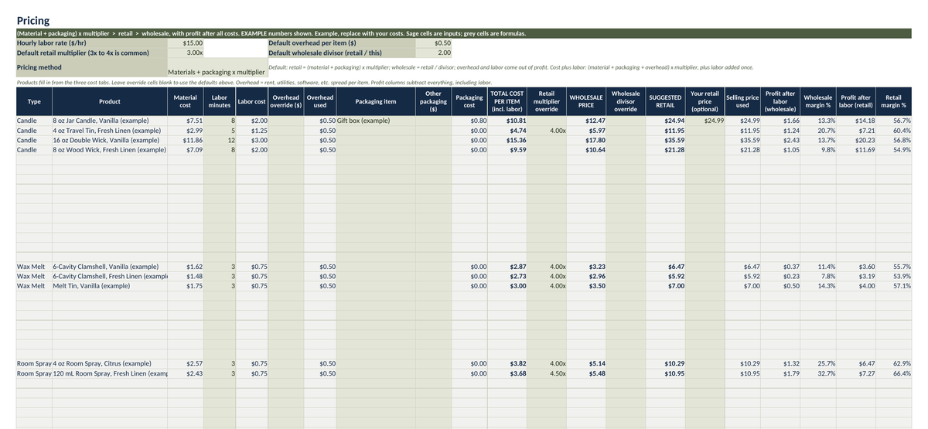
Task: Select material cost $1.48 cell
Action: pyautogui.click(x=186, y=276)
